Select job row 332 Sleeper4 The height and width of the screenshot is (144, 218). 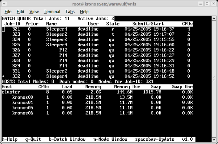pyautogui.click(x=97, y=76)
